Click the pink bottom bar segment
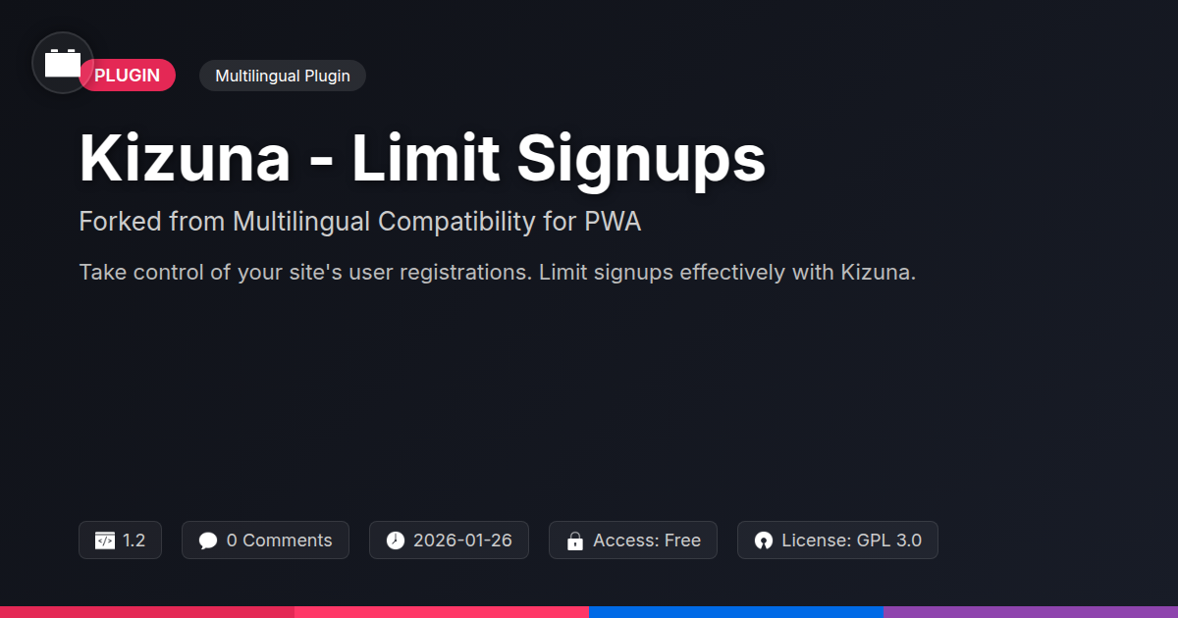1178x618 pixels. click(442, 611)
